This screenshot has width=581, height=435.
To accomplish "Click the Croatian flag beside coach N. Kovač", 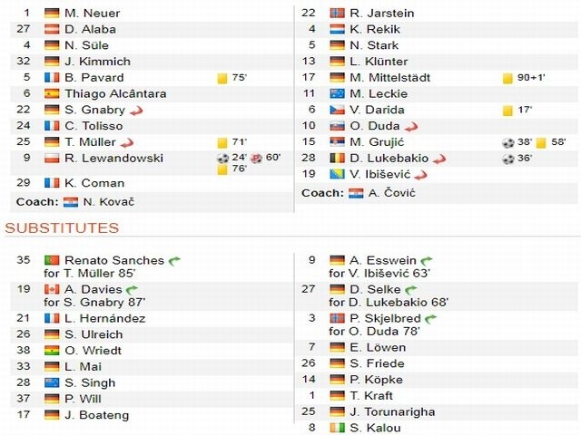I will point(71,202).
